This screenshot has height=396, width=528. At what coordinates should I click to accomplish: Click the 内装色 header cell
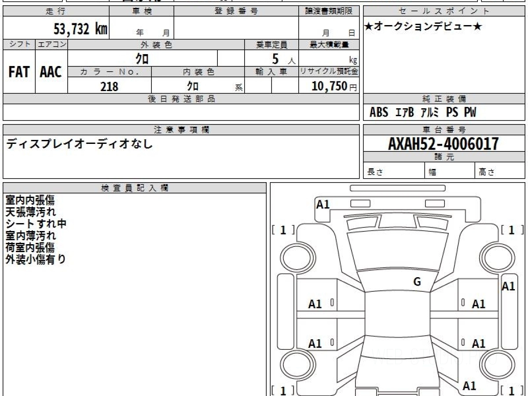(x=198, y=72)
